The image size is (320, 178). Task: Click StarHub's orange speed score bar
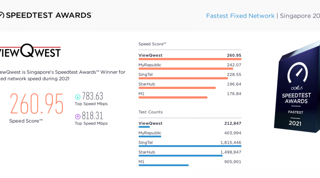(x=177, y=88)
